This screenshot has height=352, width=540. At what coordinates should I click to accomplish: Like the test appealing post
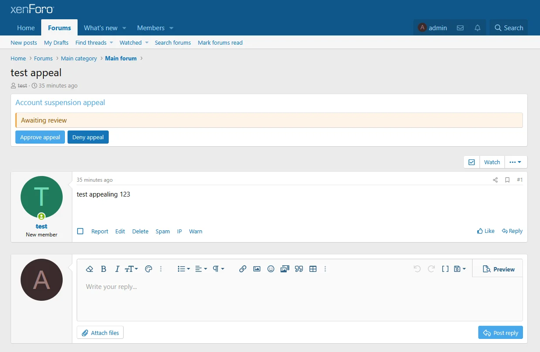(486, 231)
